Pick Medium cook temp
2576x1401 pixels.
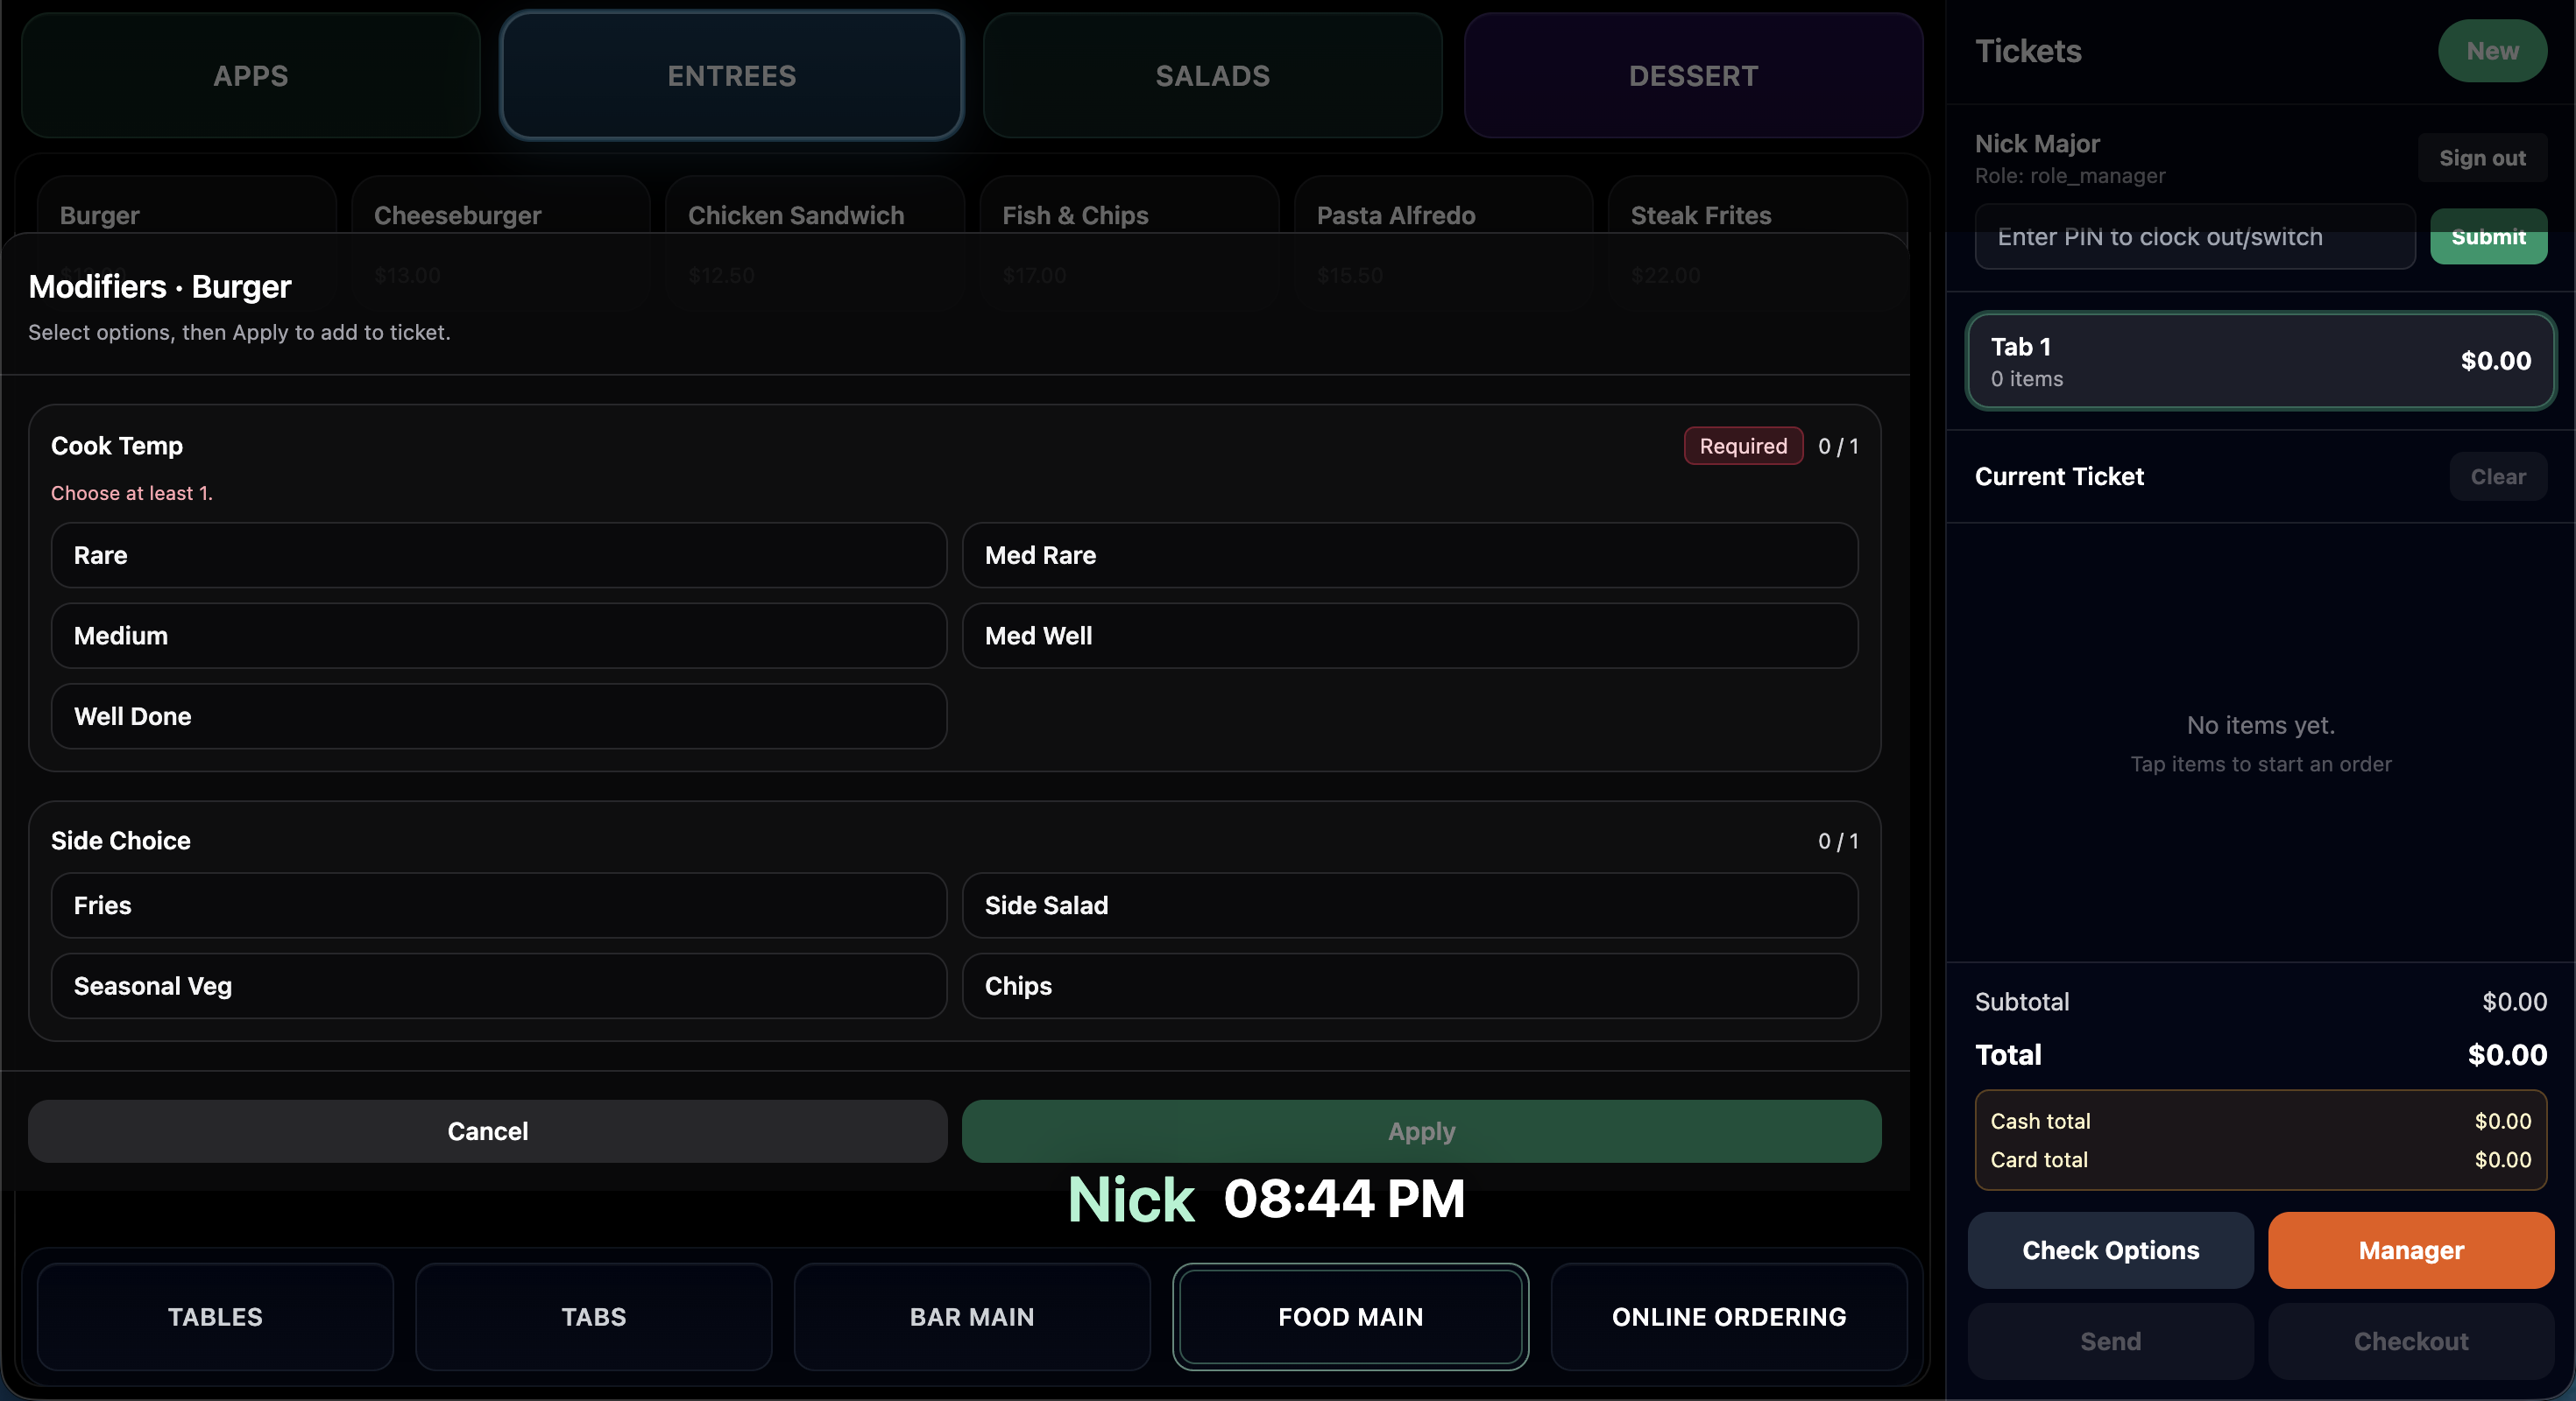coord(498,636)
